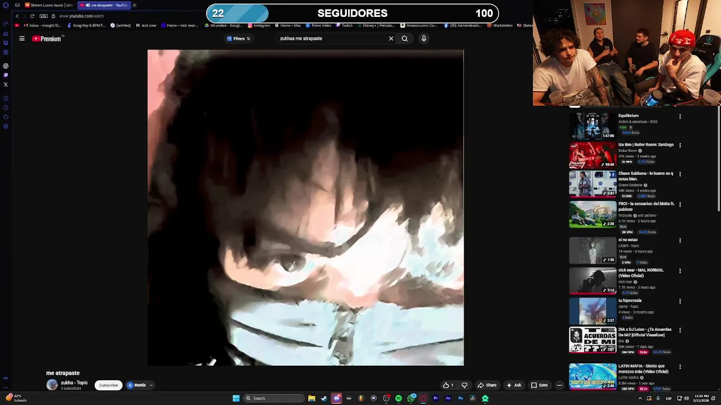Open File Explorer from the taskbar
The image size is (721, 405).
[311, 398]
